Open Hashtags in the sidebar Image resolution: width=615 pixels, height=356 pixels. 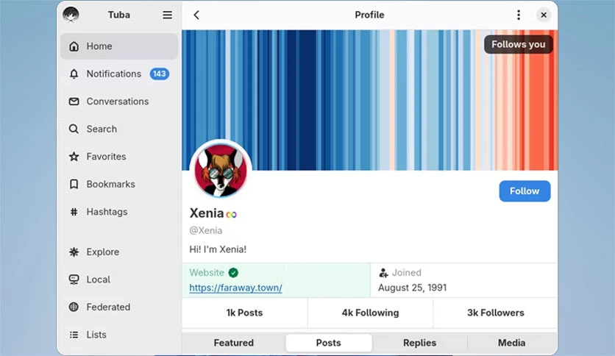point(119,212)
